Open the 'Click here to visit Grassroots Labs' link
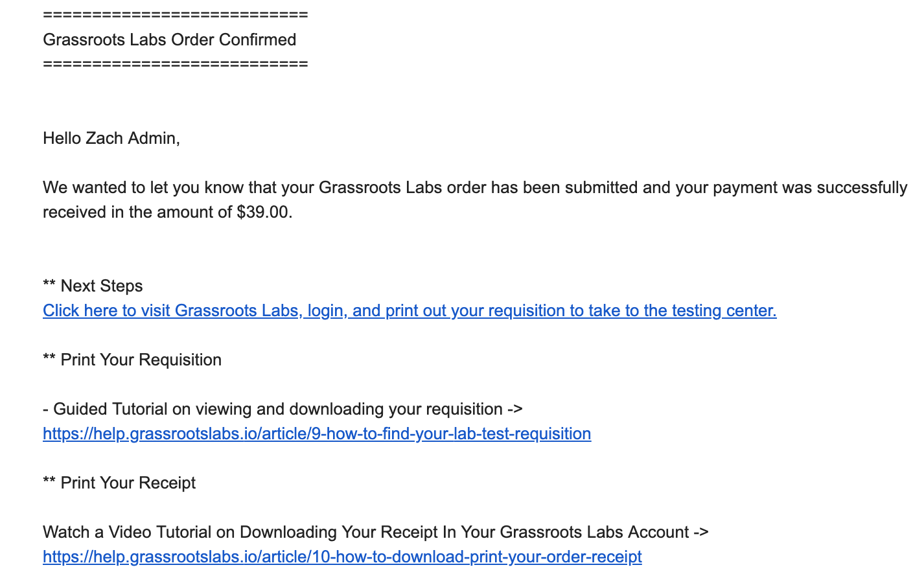The width and height of the screenshot is (924, 587). click(410, 311)
